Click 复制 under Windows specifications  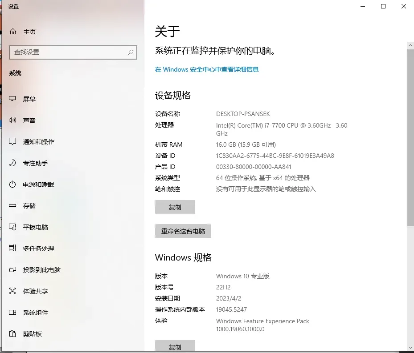coord(175,346)
